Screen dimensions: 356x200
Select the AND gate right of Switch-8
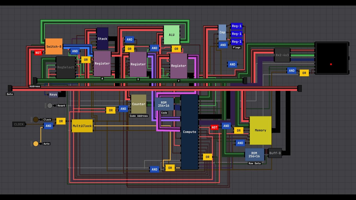click(x=75, y=51)
